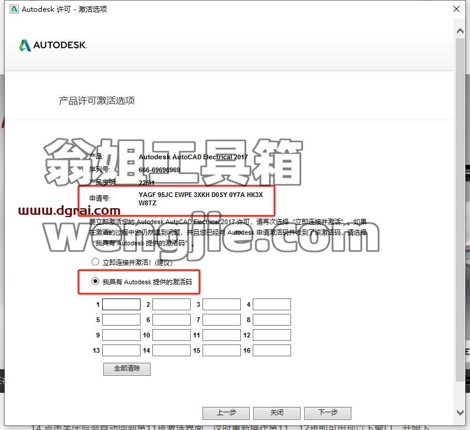Screen dimensions: 470x430
Task: Proceed with the 下一步 button
Action: pyautogui.click(x=328, y=413)
